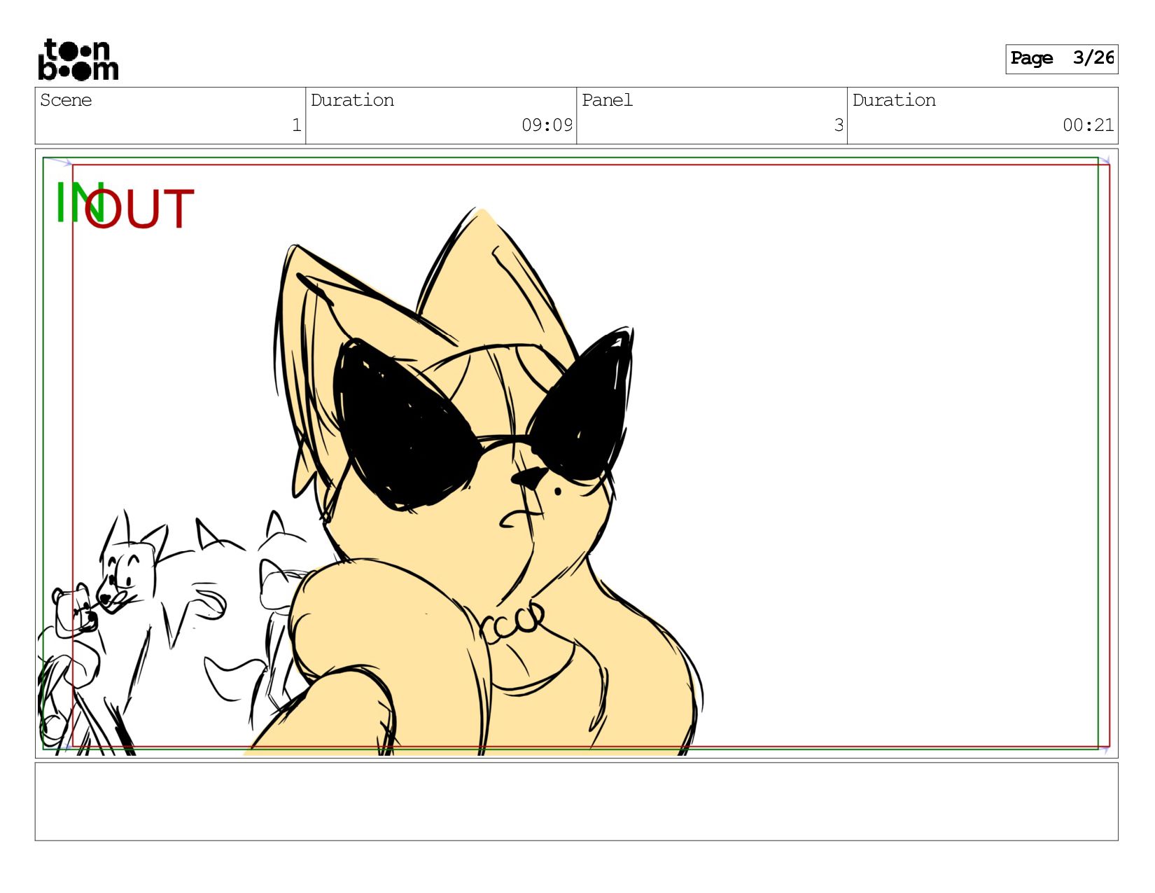Click the cat's black sunglasses

pos(483,418)
